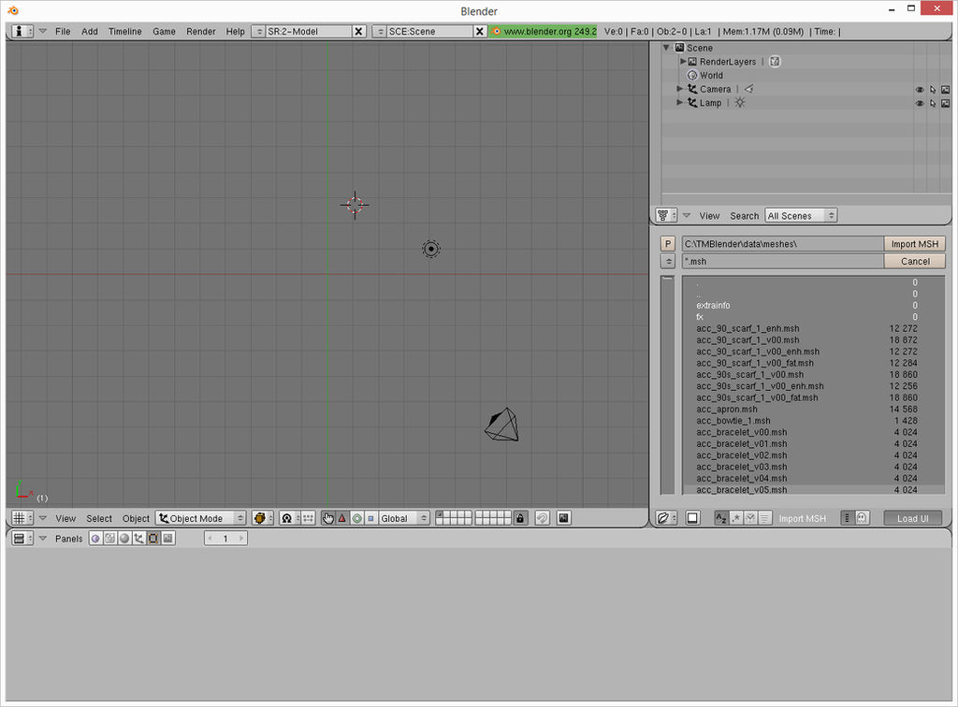Select scale manipulator square icon
Image resolution: width=958 pixels, height=707 pixels.
coord(370,518)
